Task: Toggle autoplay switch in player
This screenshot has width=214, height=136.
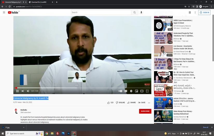Action: tap(120, 91)
